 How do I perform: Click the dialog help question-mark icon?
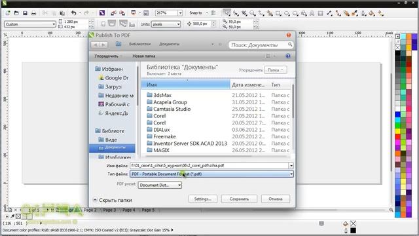288,56
